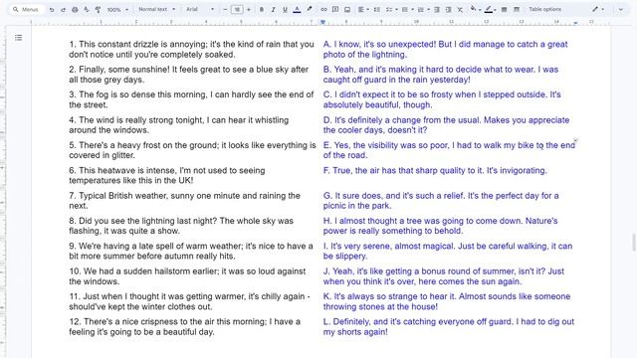Insert a link with the chain icon

click(323, 9)
